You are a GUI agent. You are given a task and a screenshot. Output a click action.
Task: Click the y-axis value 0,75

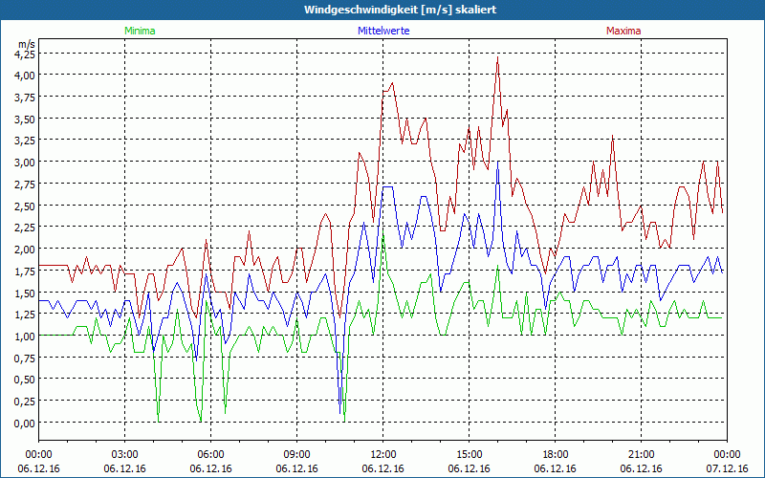point(25,358)
